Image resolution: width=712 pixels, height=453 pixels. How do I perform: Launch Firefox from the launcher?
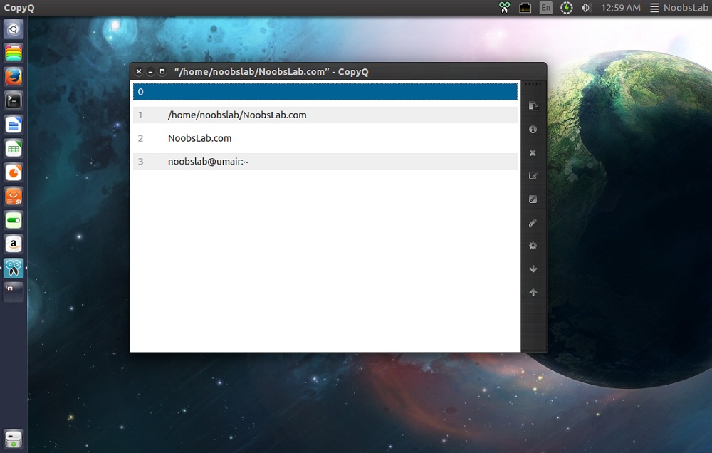point(14,77)
